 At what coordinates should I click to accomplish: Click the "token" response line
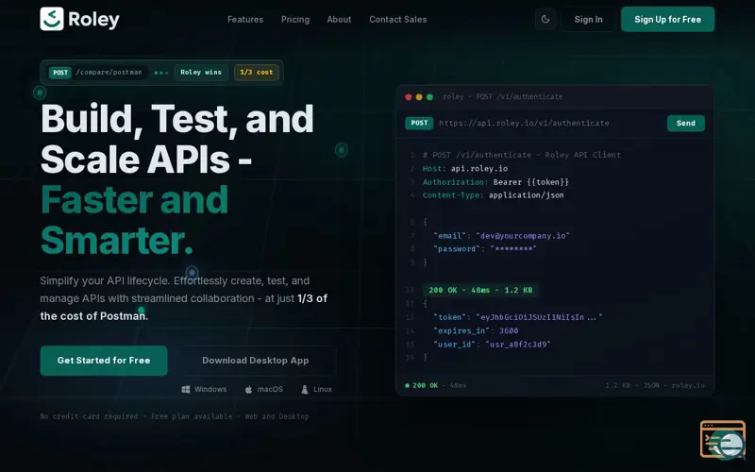tap(517, 317)
